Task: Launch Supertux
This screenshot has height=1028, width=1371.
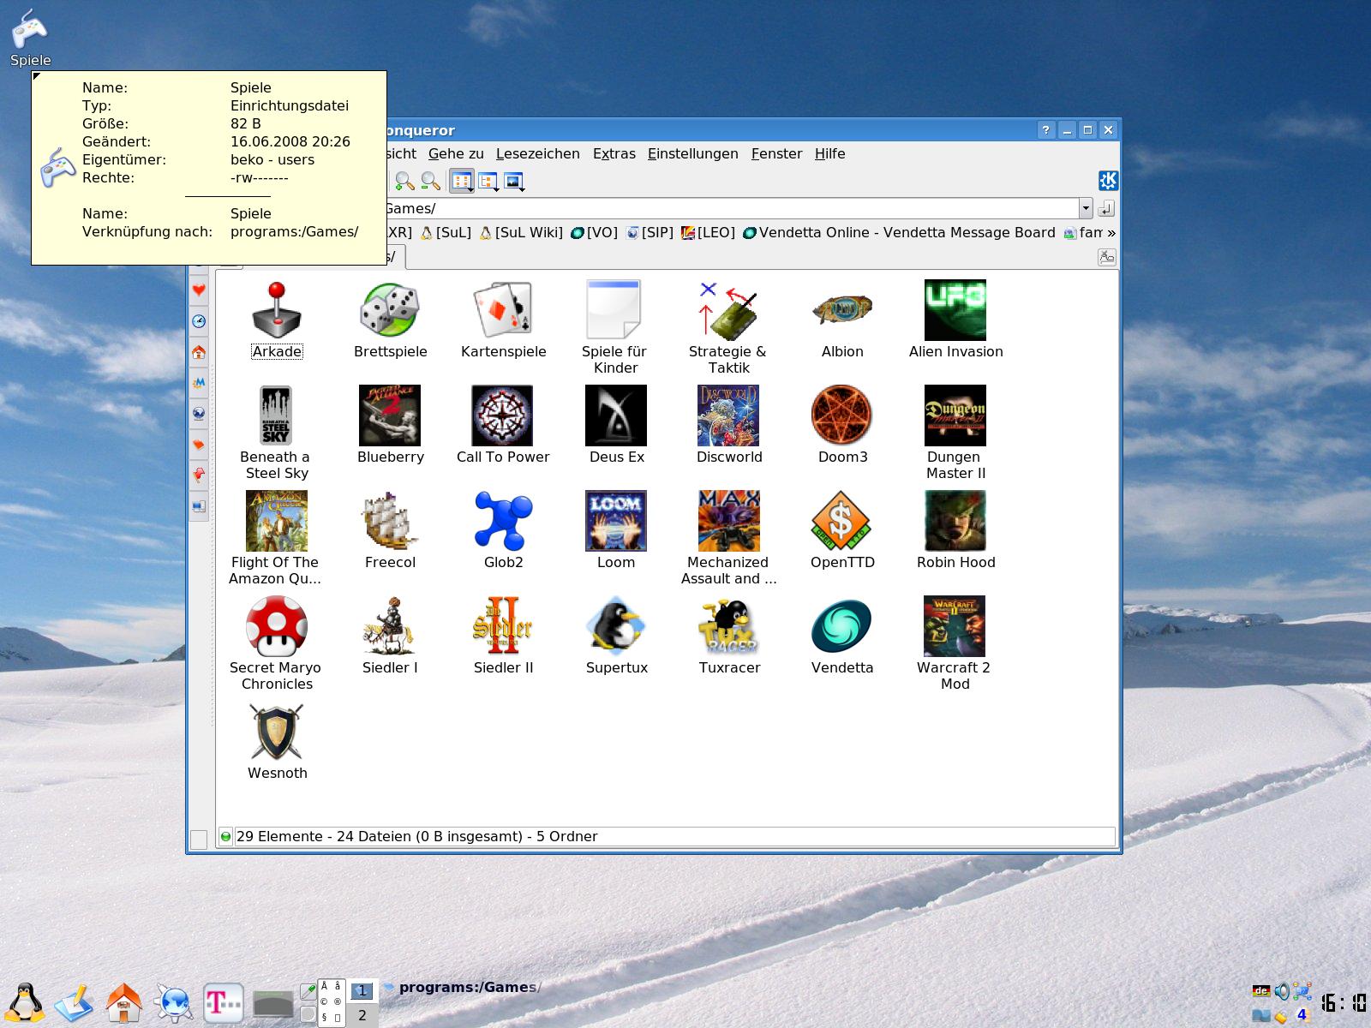Action: pyautogui.click(x=616, y=636)
